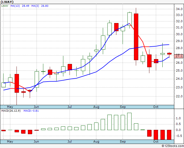Click Jul on the price chart time axis
This screenshot has height=148, width=184.
(70, 107)
